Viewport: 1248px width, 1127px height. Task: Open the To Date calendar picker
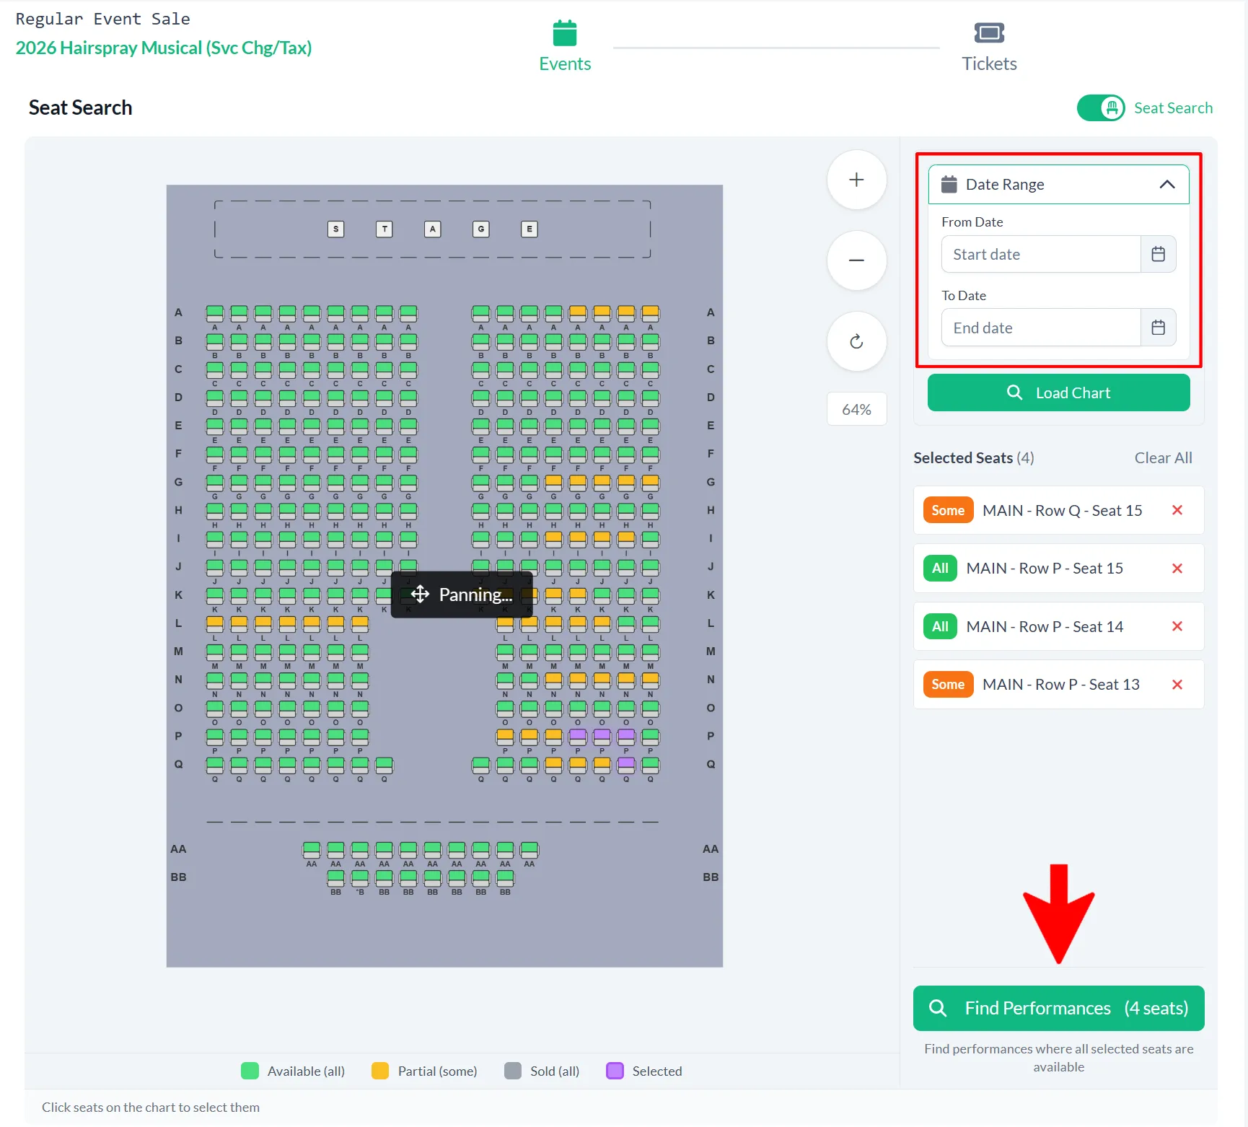tap(1158, 328)
